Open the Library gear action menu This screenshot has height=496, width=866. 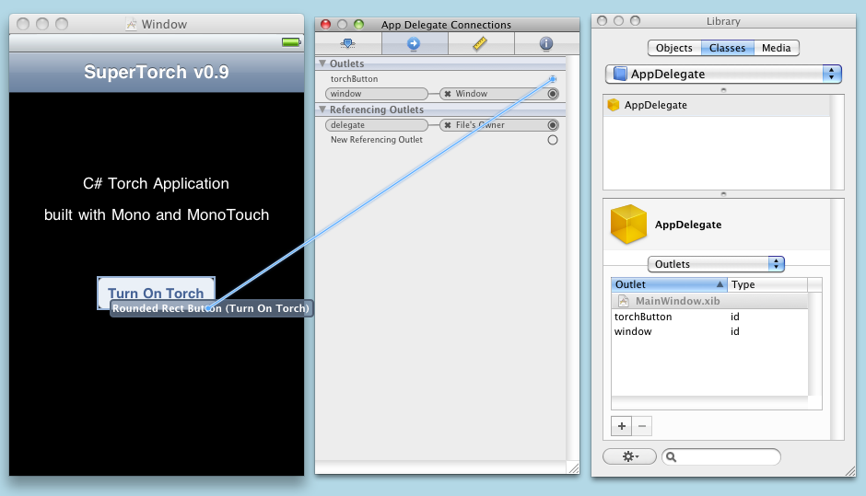[x=629, y=456]
